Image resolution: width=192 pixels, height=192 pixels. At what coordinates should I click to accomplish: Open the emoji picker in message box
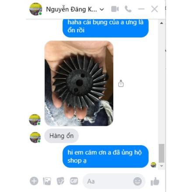pyautogui.click(x=137, y=181)
